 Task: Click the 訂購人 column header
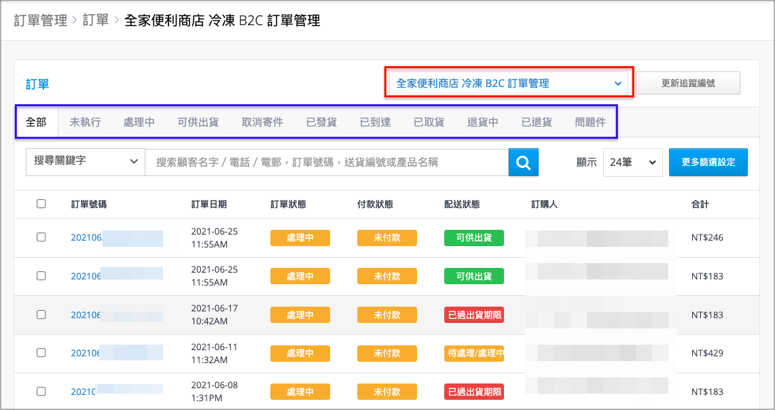tap(545, 204)
